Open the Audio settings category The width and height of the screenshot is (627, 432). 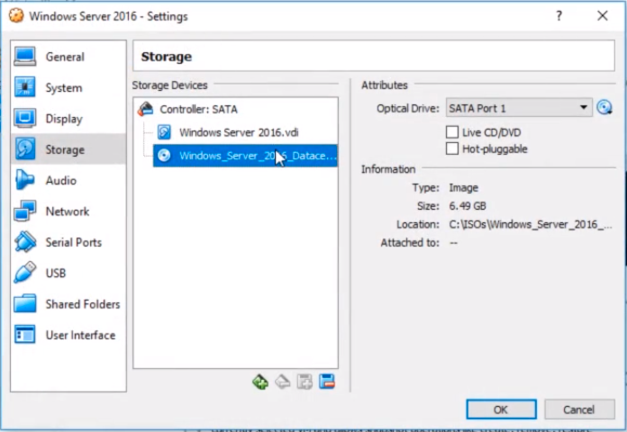(x=68, y=180)
